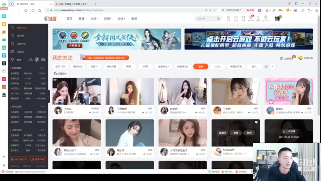Click the round KPL league badge
This screenshot has height=181, width=321.
point(37,60)
